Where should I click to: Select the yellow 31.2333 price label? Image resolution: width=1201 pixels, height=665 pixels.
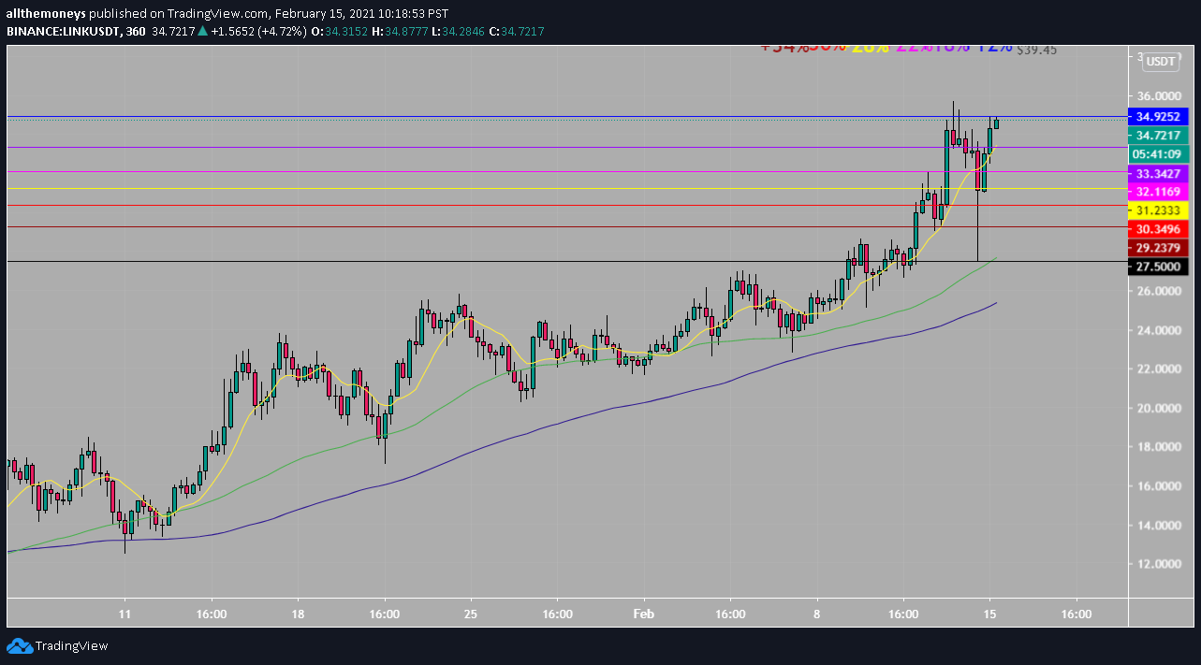tap(1160, 210)
